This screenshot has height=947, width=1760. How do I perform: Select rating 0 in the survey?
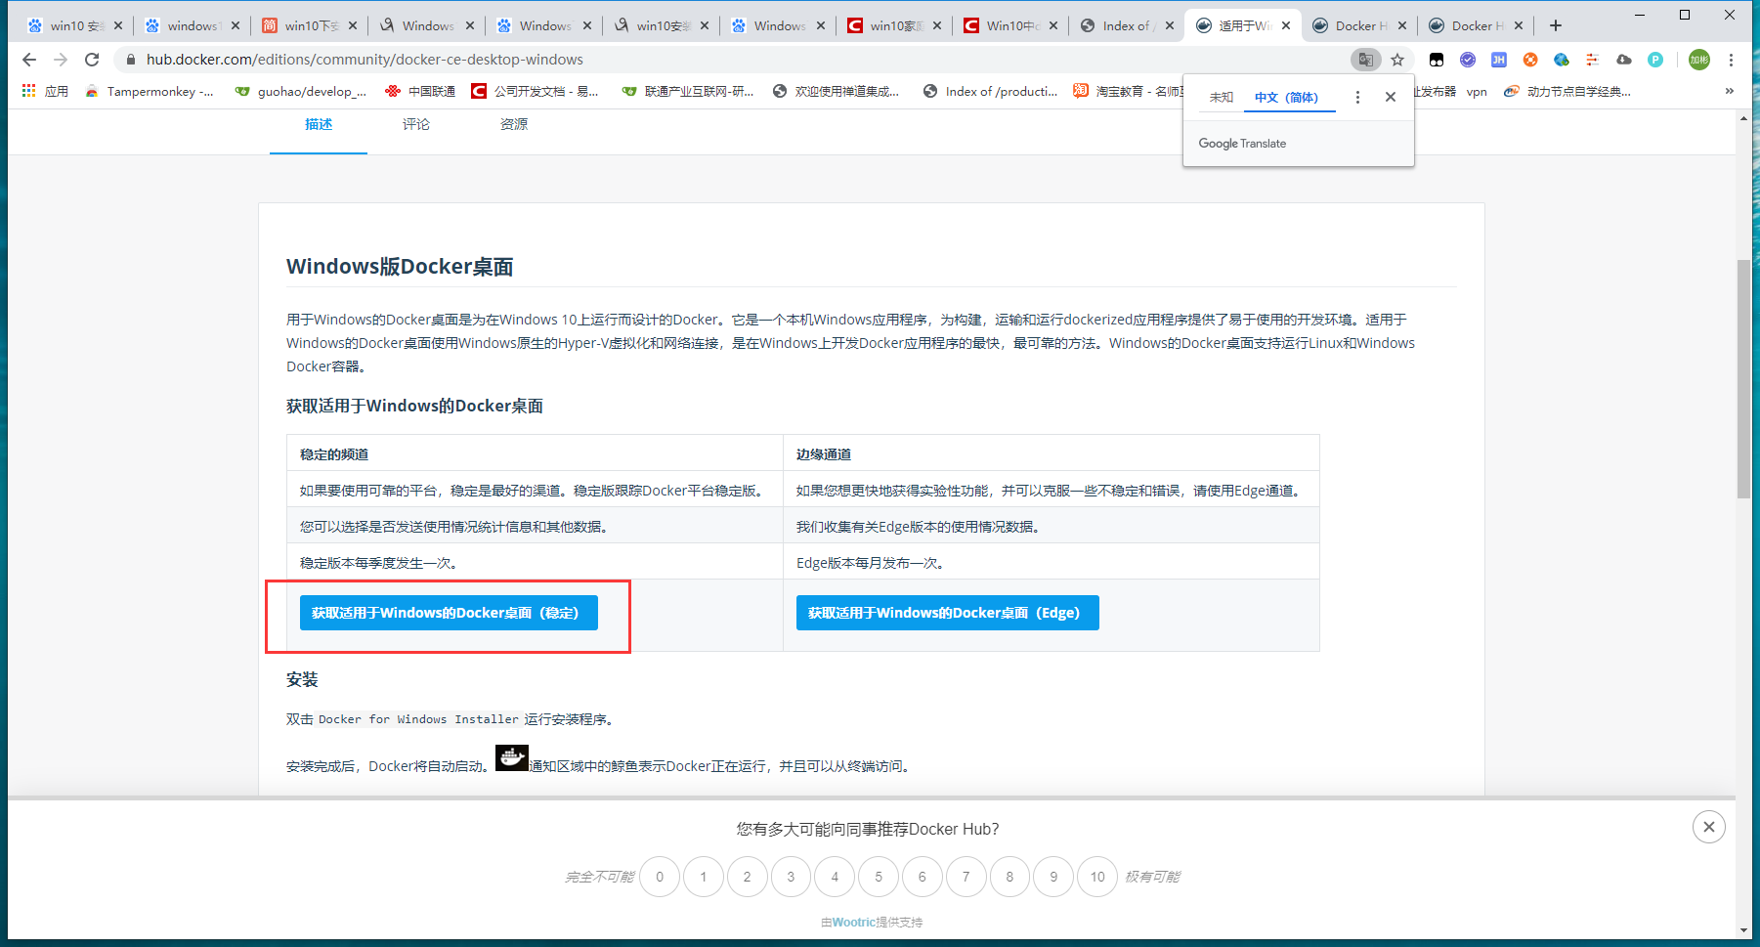pyautogui.click(x=660, y=877)
